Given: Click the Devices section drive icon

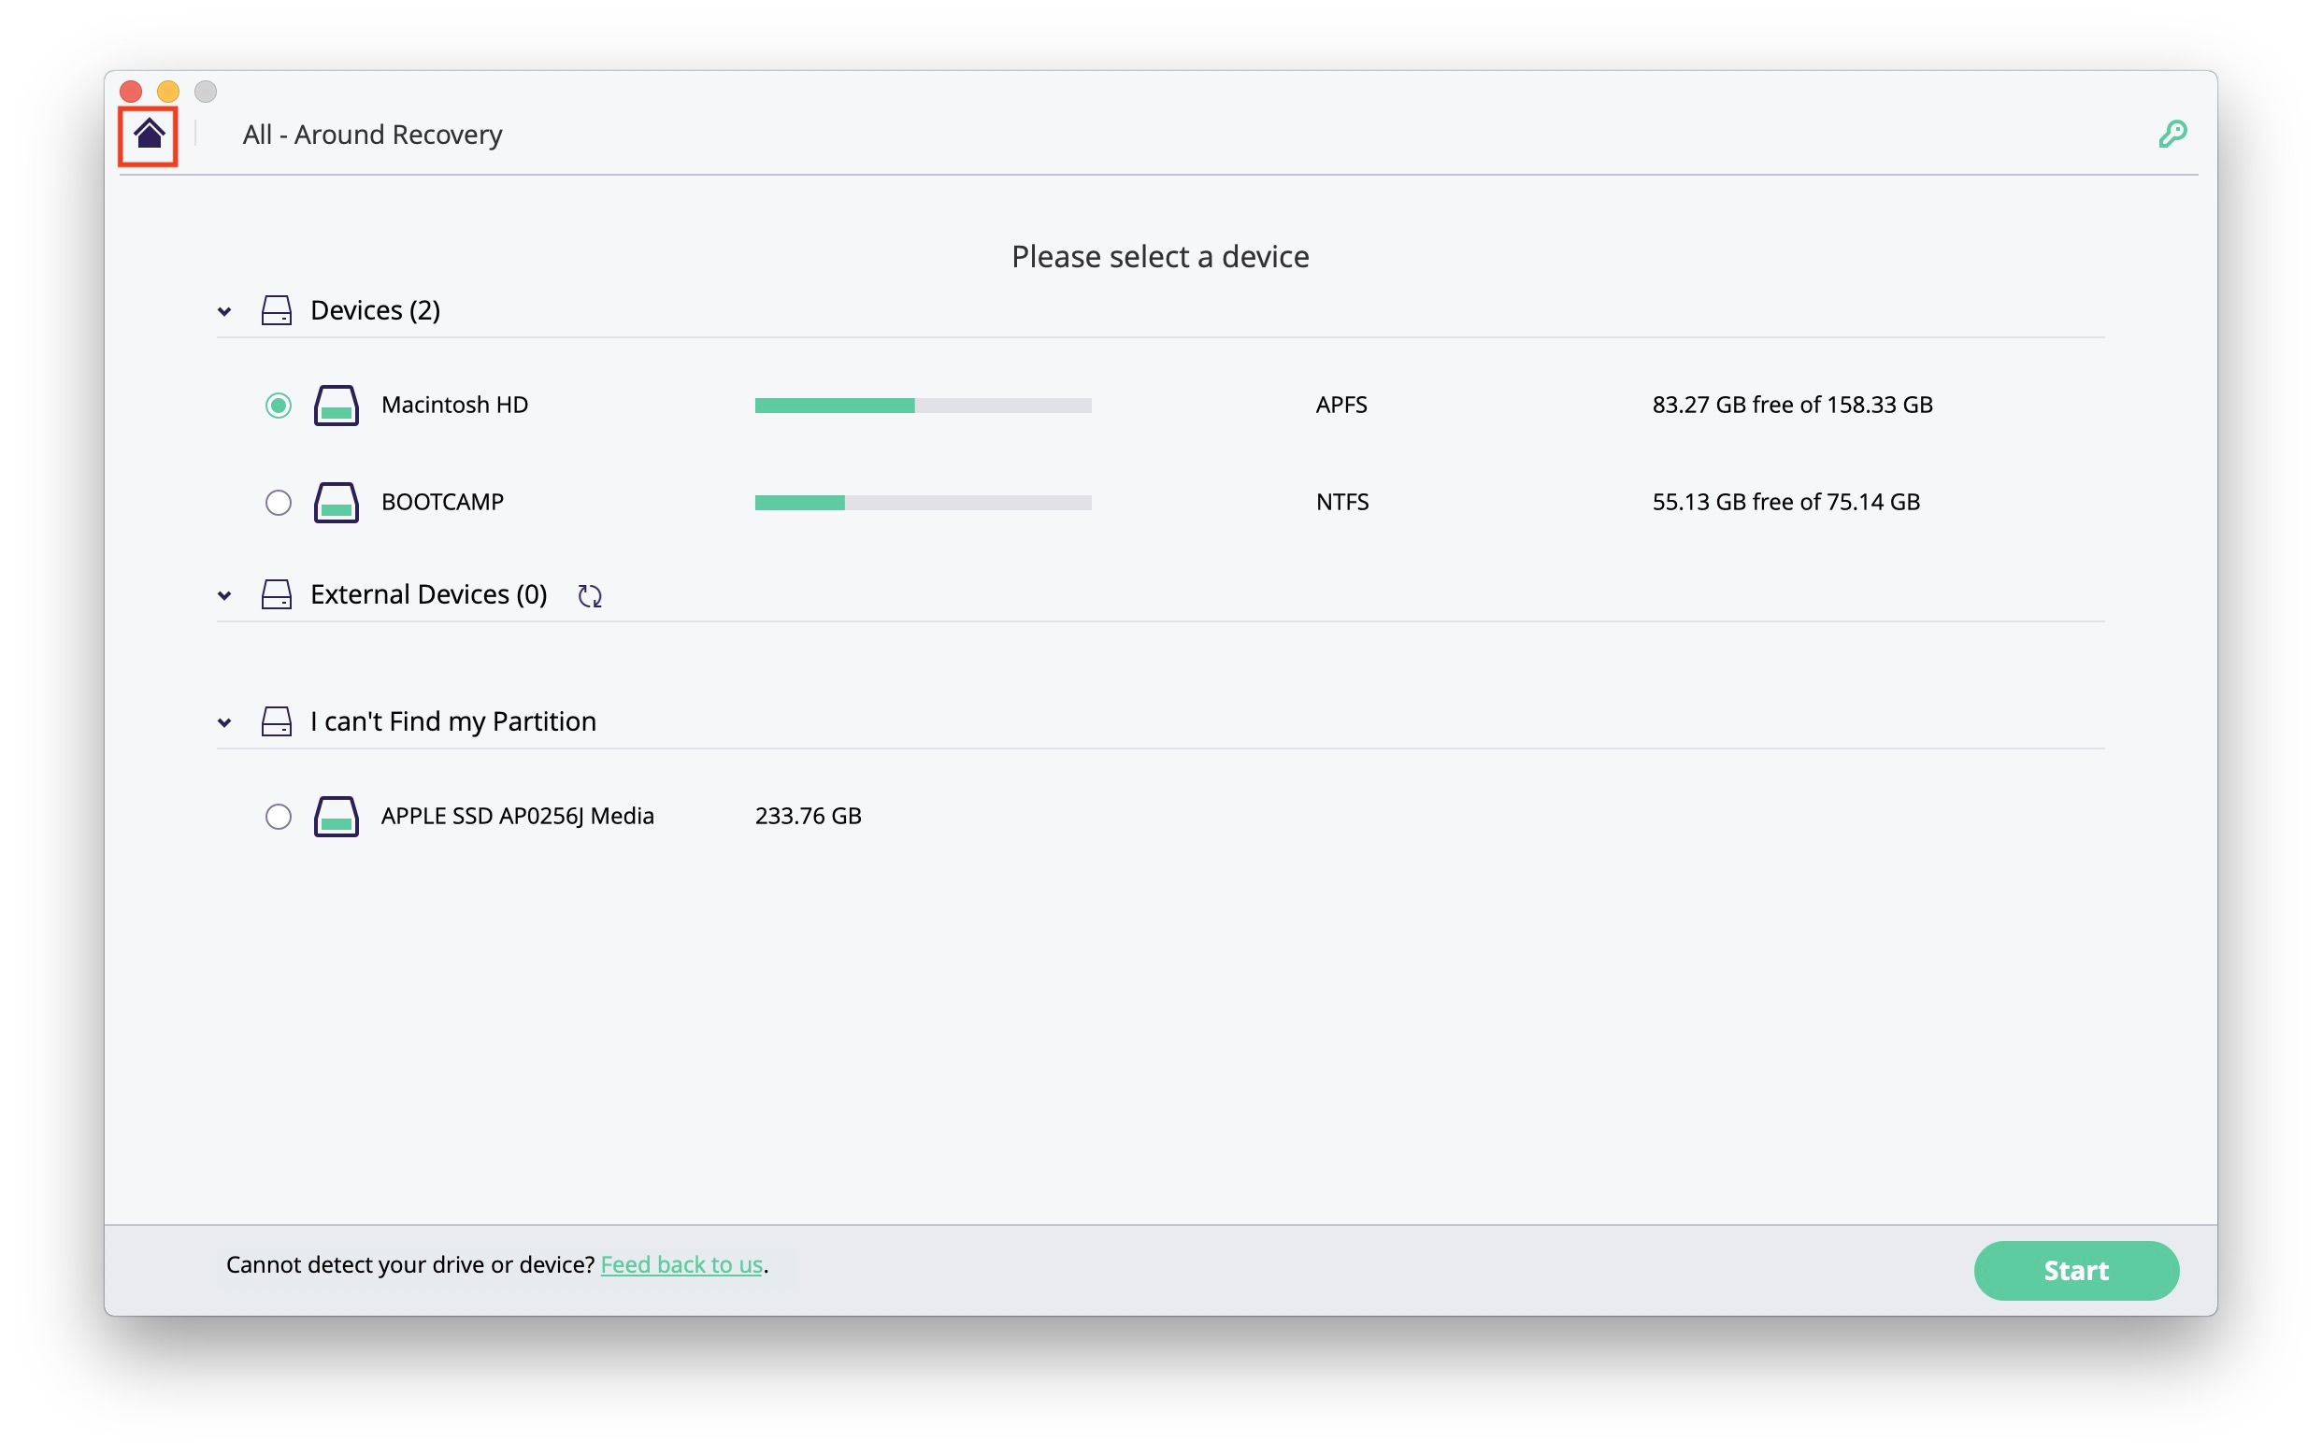Looking at the screenshot, I should (x=276, y=310).
